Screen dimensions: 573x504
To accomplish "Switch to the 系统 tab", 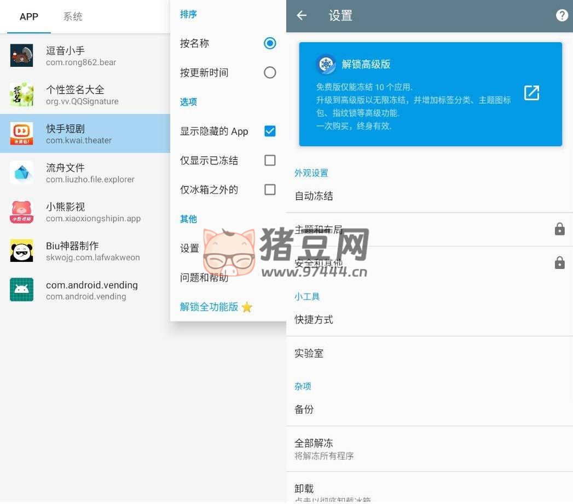I will tap(73, 16).
